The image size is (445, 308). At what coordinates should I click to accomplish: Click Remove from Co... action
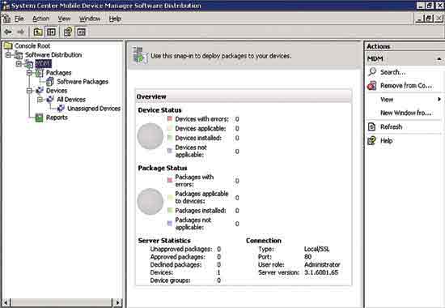click(406, 86)
